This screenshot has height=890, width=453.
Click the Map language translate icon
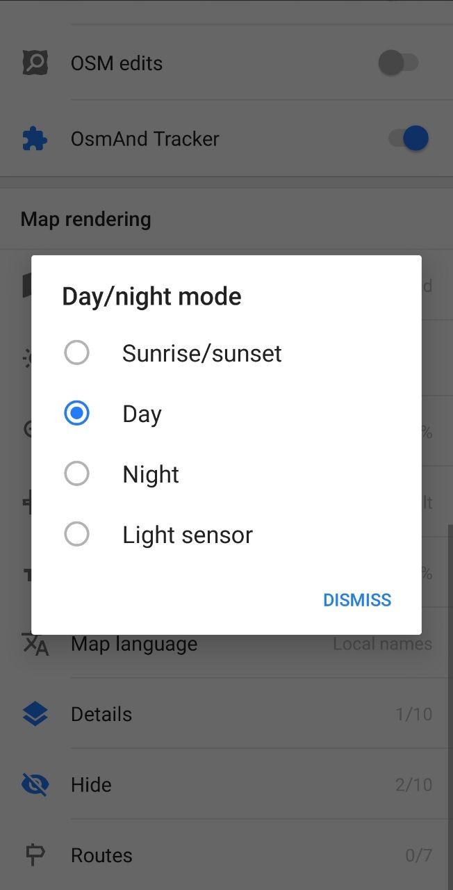pos(35,645)
